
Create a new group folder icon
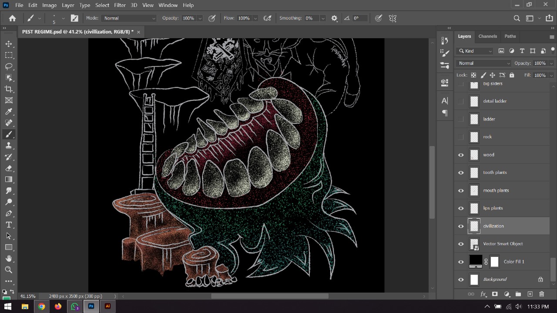(x=518, y=294)
